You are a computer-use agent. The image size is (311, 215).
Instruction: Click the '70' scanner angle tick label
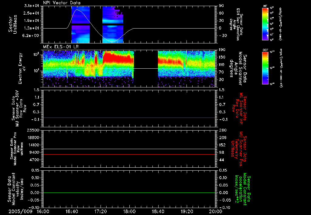[x=221, y=72]
